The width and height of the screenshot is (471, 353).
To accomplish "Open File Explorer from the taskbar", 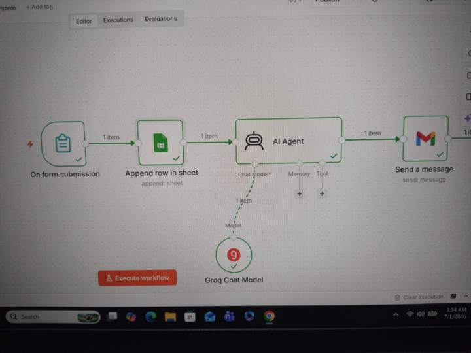I will point(170,316).
